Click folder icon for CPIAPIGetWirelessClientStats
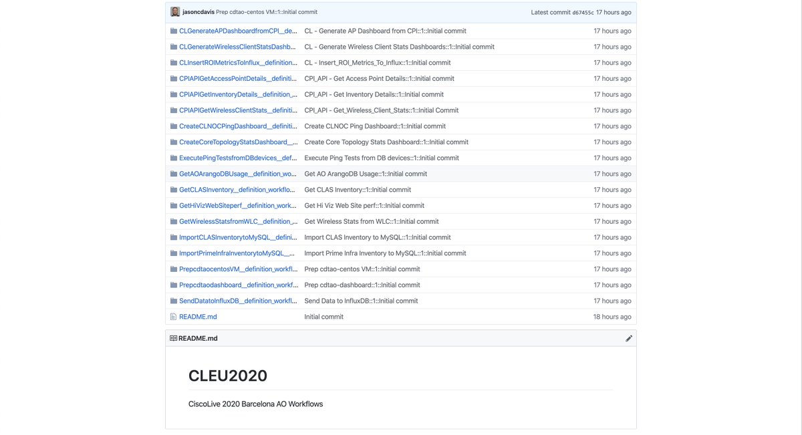Viewport: 802px width, 435px height. point(174,110)
